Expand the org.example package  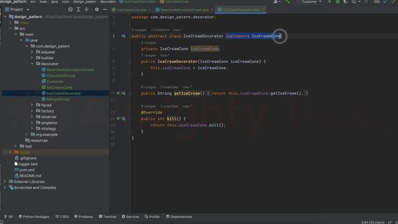click(x=27, y=134)
